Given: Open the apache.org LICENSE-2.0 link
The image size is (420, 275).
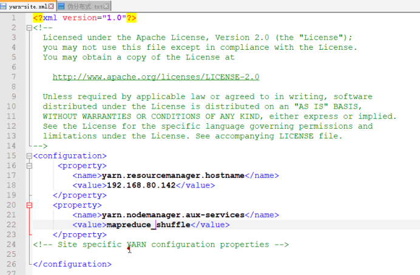Looking at the screenshot, I should 156,77.
